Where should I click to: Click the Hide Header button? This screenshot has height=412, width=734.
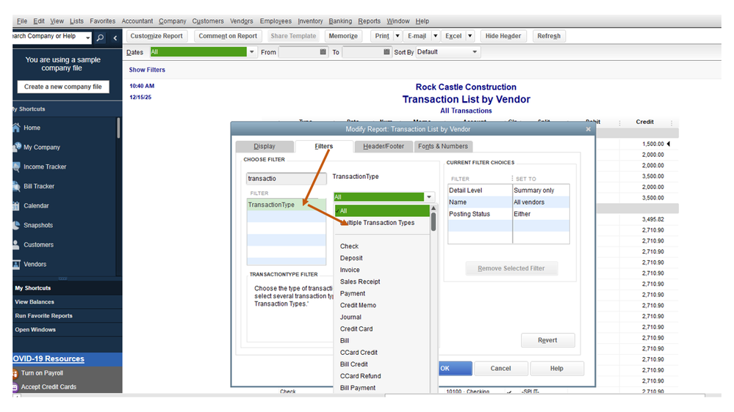click(x=503, y=36)
